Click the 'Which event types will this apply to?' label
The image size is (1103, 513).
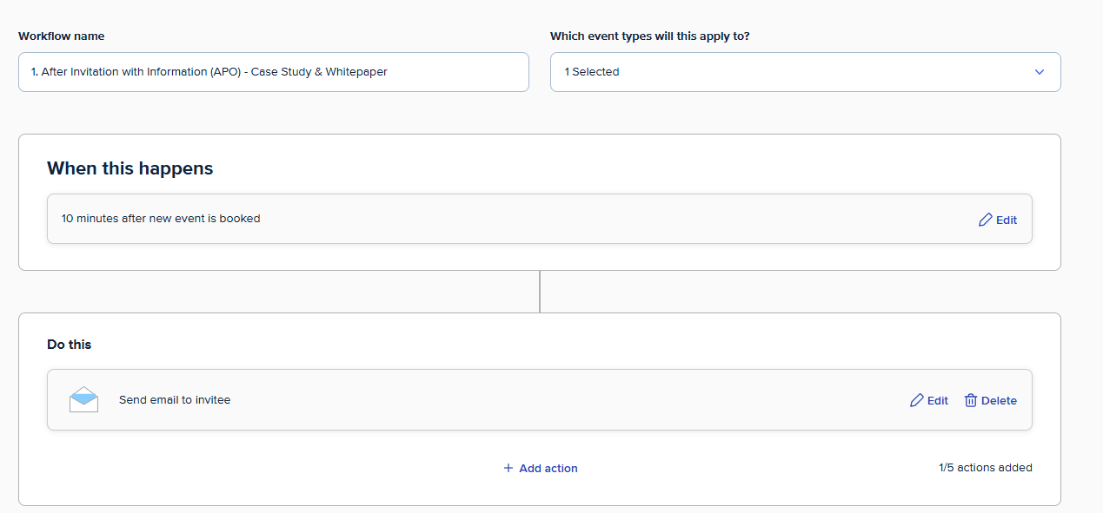(x=650, y=36)
